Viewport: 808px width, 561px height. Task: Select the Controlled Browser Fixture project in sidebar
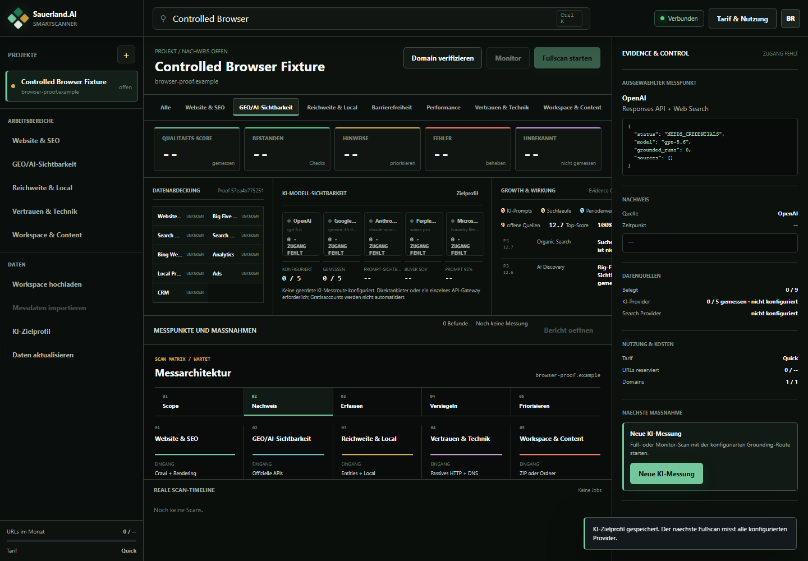pyautogui.click(x=72, y=86)
